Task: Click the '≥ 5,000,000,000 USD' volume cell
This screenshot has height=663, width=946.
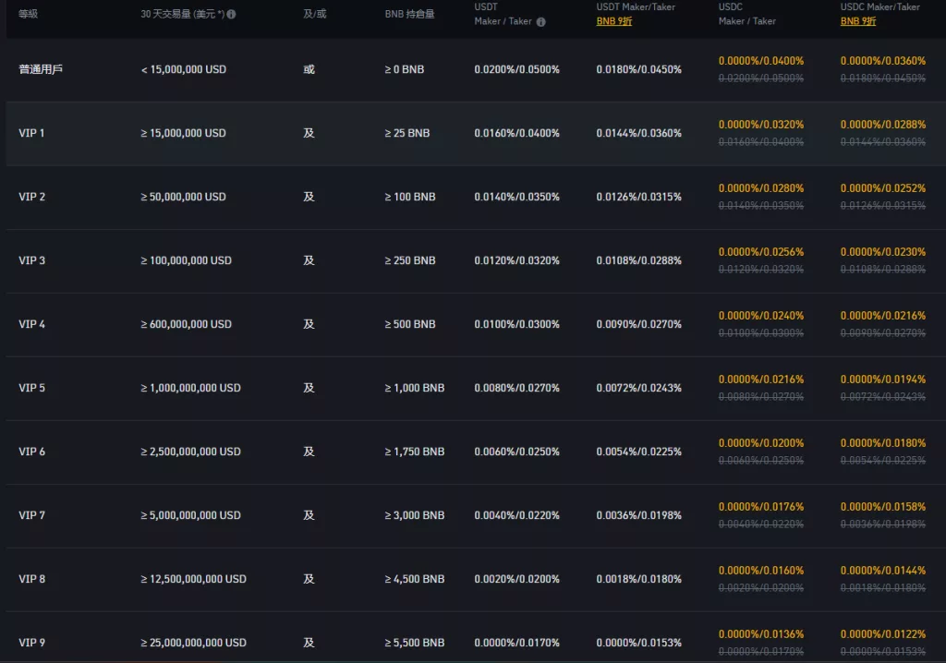Action: [x=190, y=515]
